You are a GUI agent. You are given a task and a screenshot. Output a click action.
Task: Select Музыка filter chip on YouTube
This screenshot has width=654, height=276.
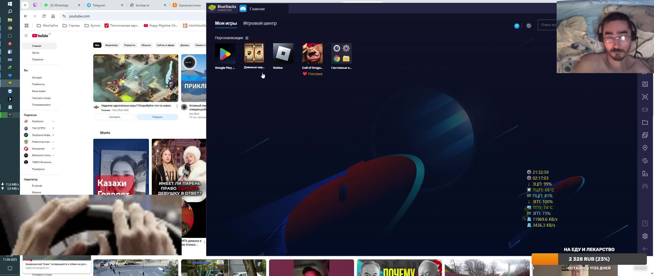click(146, 45)
